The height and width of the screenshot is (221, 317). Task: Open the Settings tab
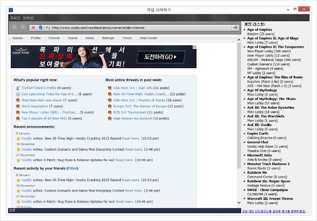pos(108,38)
